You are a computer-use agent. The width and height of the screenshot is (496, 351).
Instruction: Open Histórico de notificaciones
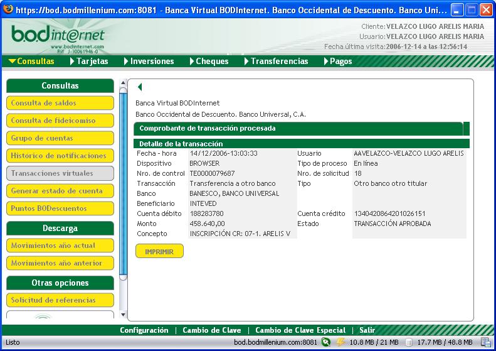[60, 156]
